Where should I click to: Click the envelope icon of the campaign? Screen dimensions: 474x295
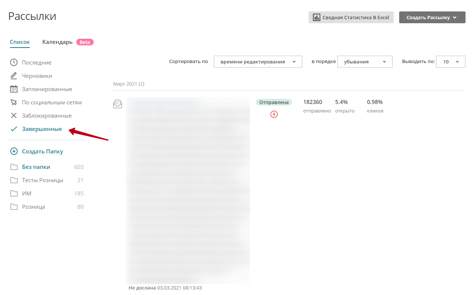coord(118,104)
